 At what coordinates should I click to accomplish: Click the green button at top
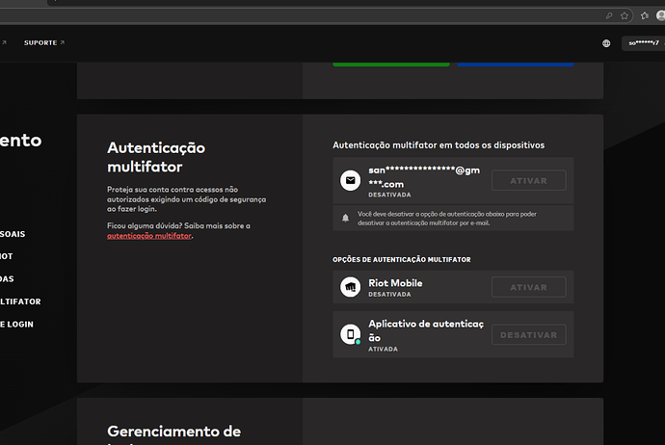(391, 62)
